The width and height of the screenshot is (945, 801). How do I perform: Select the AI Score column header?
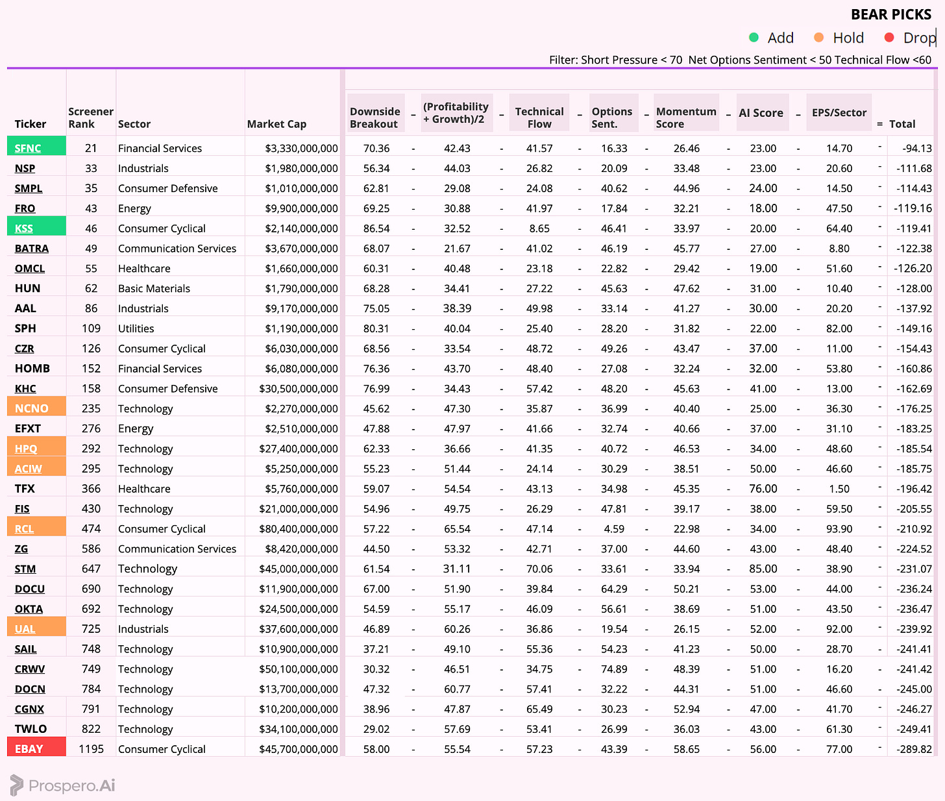pyautogui.click(x=761, y=113)
